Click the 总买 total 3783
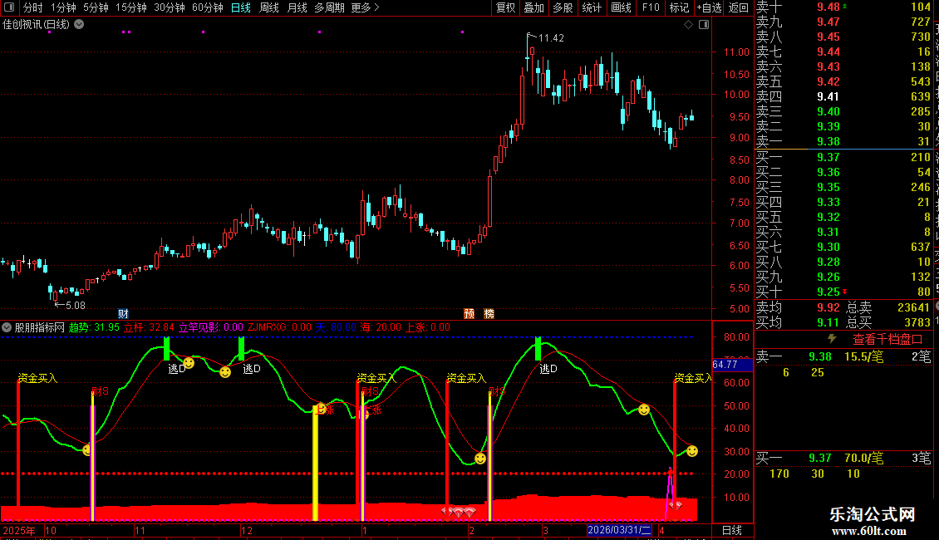 [917, 322]
